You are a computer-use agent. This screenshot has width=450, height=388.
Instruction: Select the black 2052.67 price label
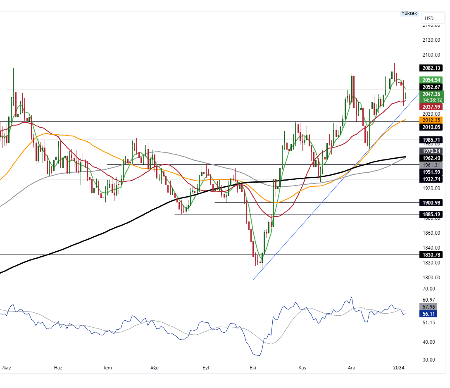(431, 87)
